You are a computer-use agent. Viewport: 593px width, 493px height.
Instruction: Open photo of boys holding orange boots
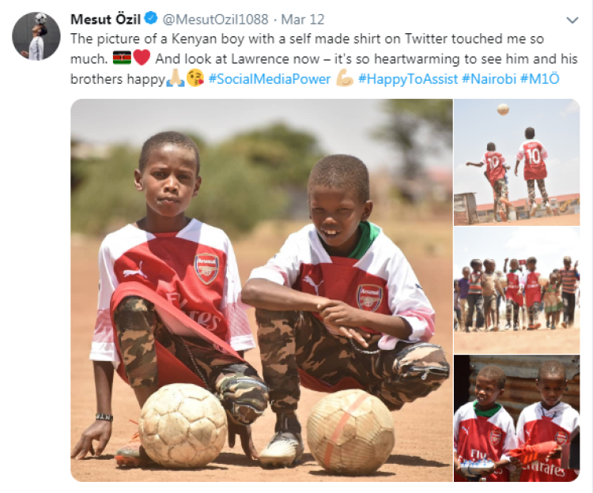516,418
